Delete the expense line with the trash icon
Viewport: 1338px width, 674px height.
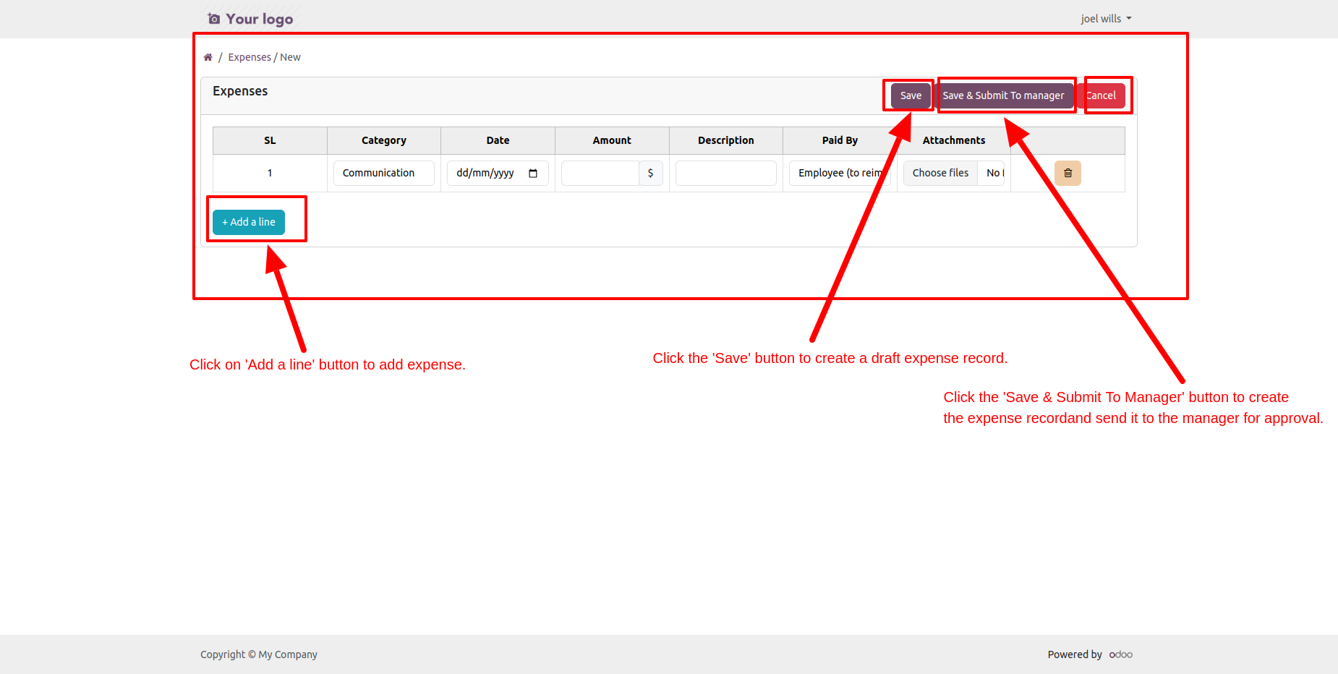tap(1068, 173)
